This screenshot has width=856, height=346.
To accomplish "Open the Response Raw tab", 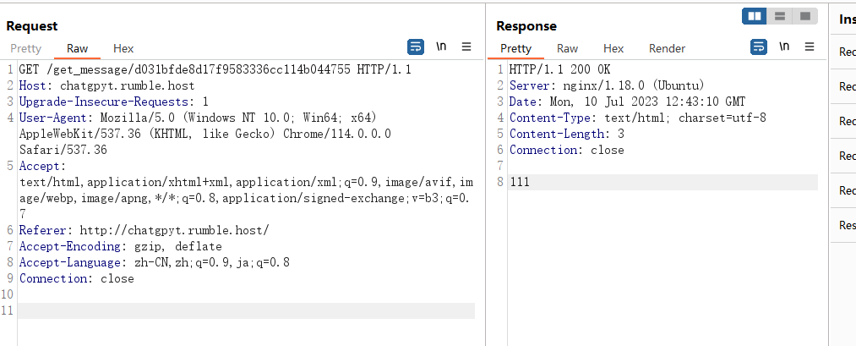I will [x=567, y=49].
